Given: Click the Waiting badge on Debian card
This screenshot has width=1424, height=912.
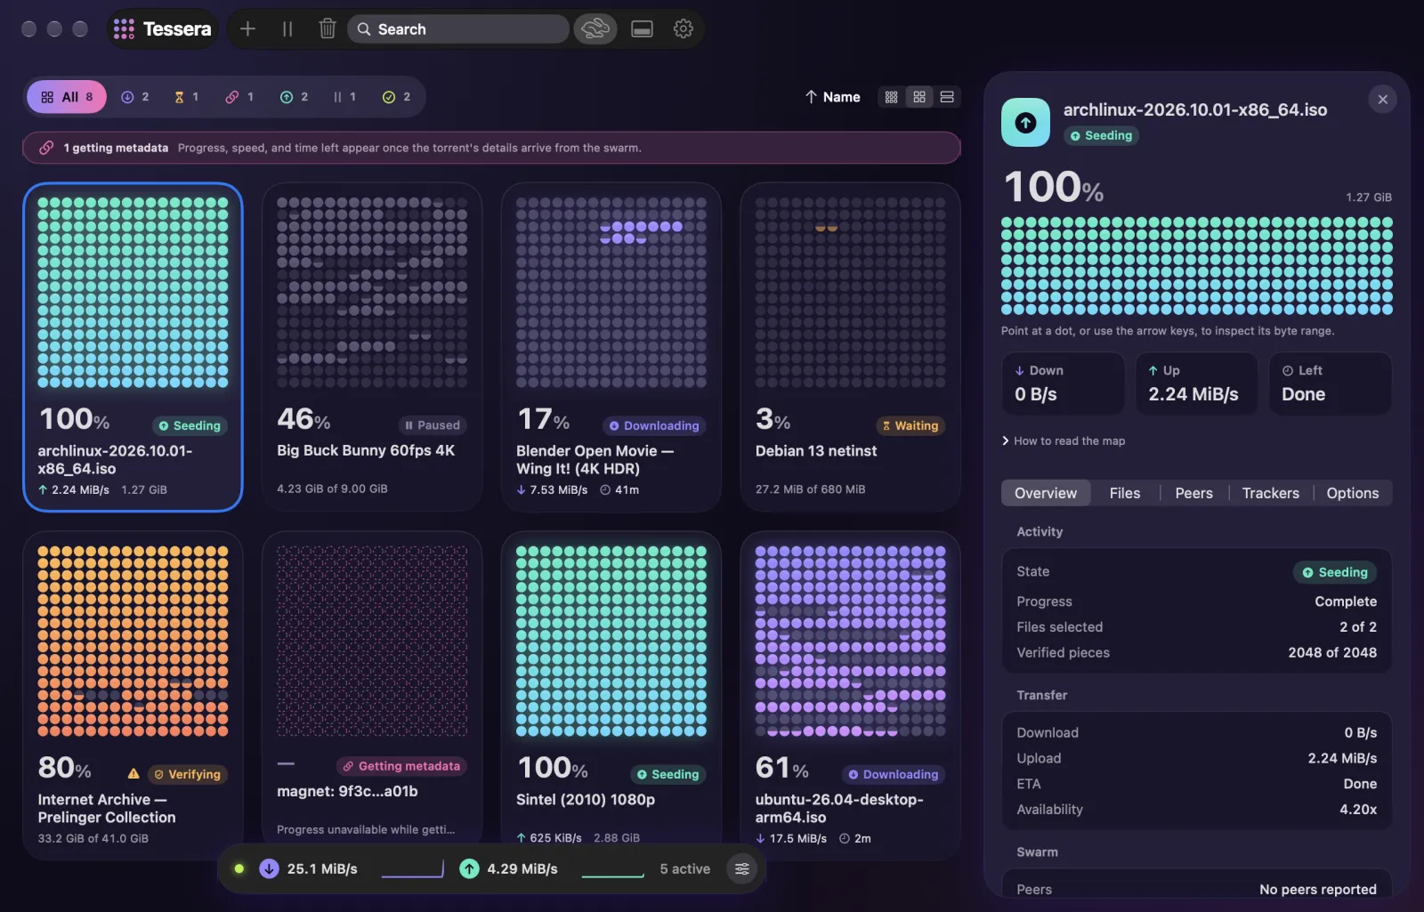Looking at the screenshot, I should pos(910,425).
